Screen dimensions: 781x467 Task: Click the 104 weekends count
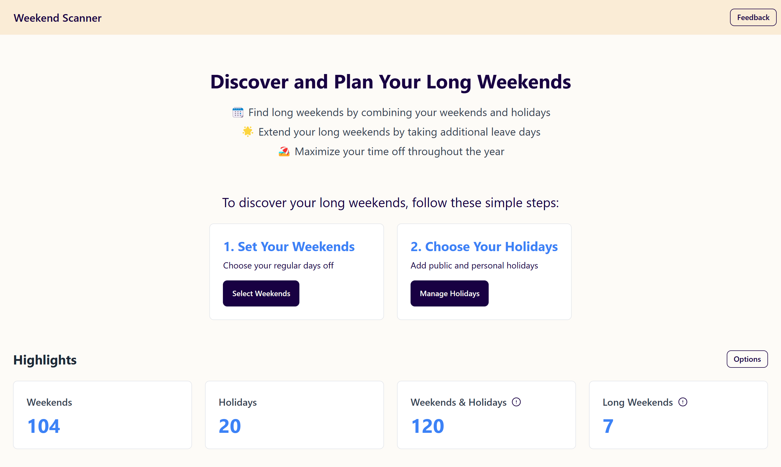coord(44,426)
